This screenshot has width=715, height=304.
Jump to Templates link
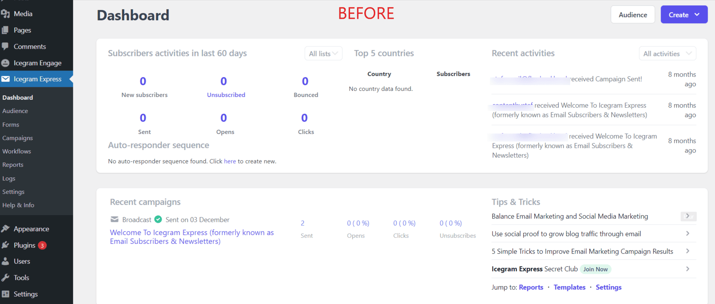(x=569, y=287)
